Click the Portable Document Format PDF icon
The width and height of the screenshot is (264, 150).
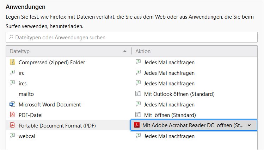click(x=12, y=125)
